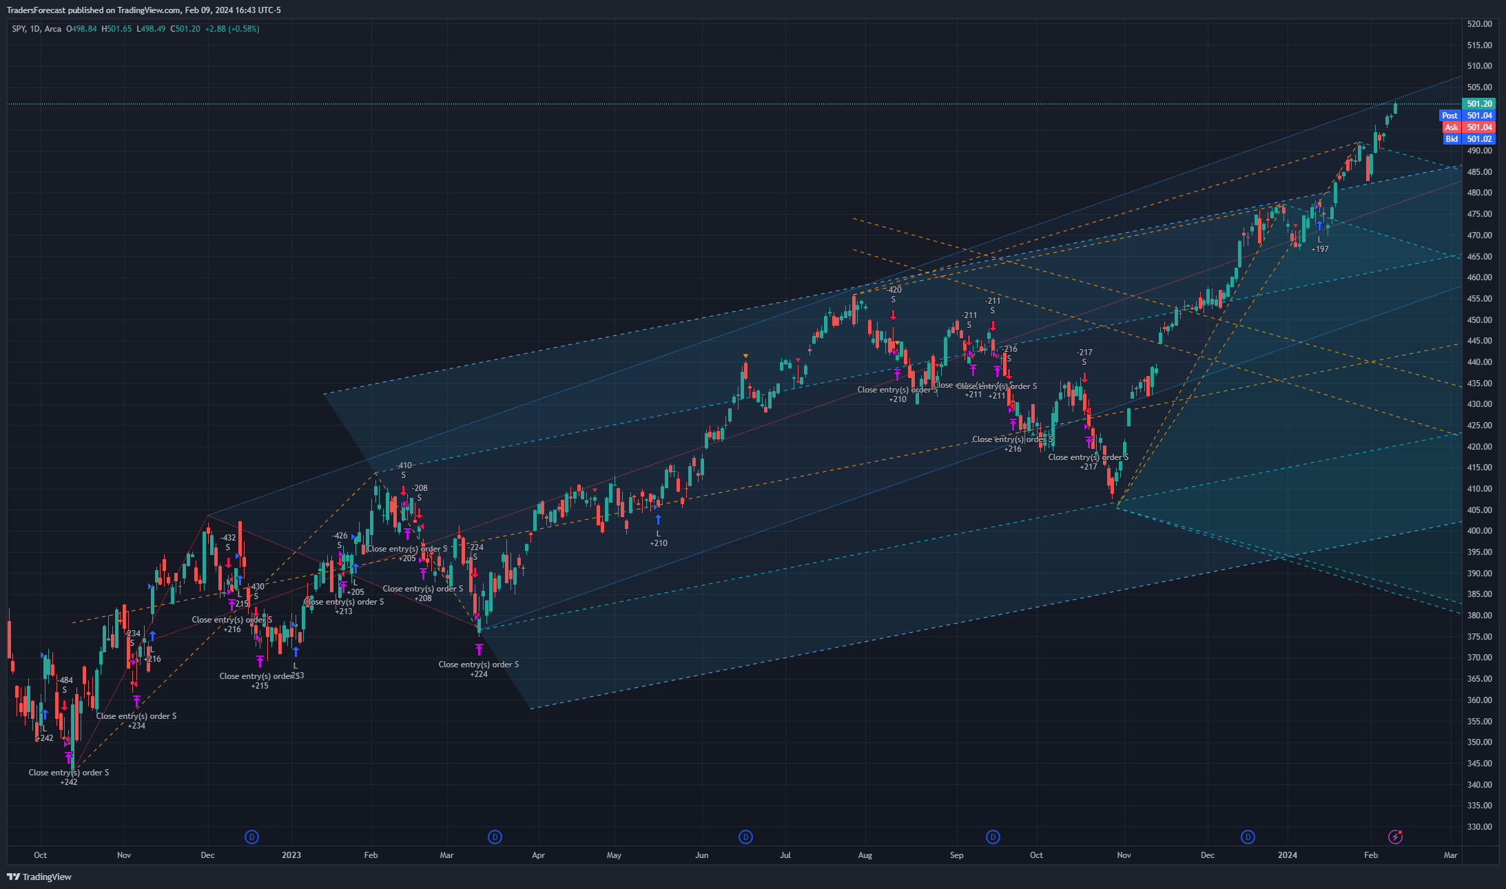Screen dimensions: 1506x889
Task: Click the Close entry(s) order S +234 label
Action: (x=136, y=721)
